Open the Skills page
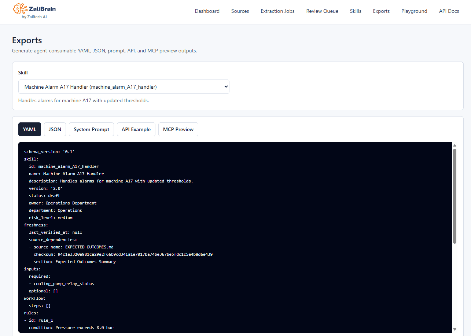 tap(356, 11)
